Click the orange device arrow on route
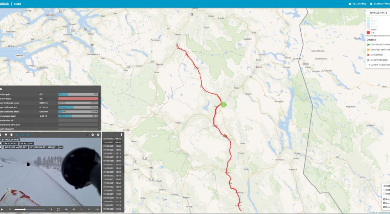 pos(225,136)
